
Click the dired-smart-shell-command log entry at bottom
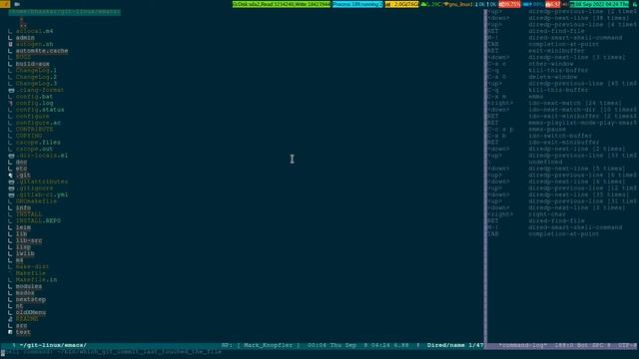click(x=575, y=227)
